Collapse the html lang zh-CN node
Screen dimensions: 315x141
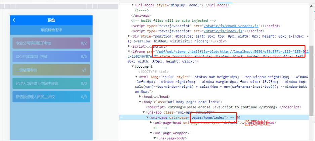point(136,77)
